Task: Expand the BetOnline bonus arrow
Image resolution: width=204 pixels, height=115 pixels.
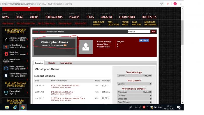Action: pyautogui.click(x=28, y=54)
